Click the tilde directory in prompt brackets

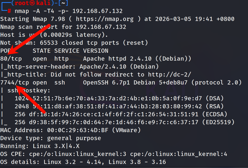point(63,3)
